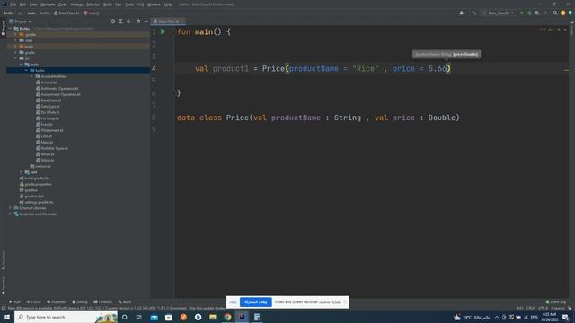
Task: Run the selected configuration from toolbar
Action: 522,13
